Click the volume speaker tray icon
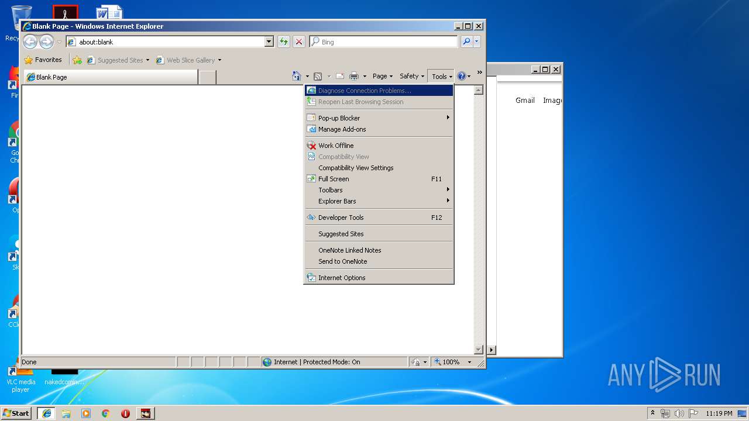Viewport: 749px width, 421px height. [x=679, y=413]
